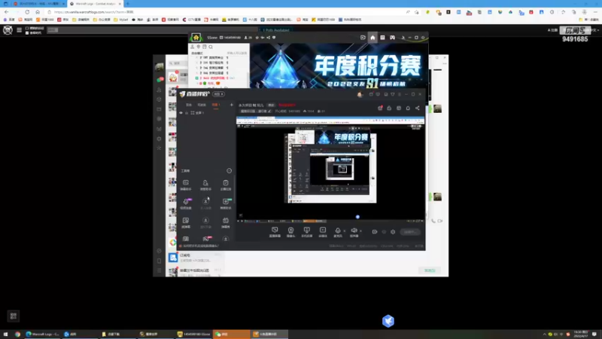Open the first tool in the toolbox grid
The height and width of the screenshot is (339, 602).
coord(186,185)
